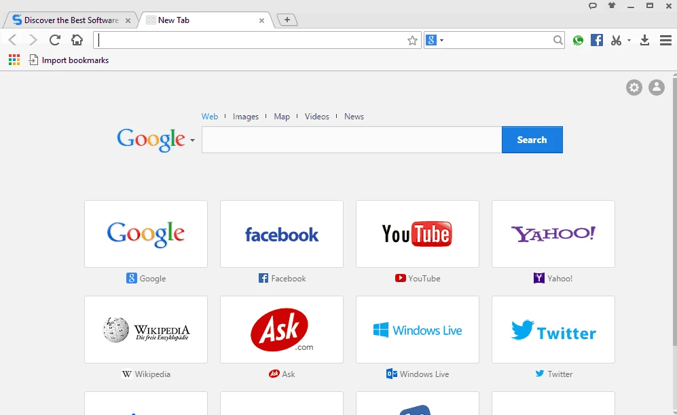Go forward with the forward arrow
This screenshot has height=415, width=677.
pos(33,40)
